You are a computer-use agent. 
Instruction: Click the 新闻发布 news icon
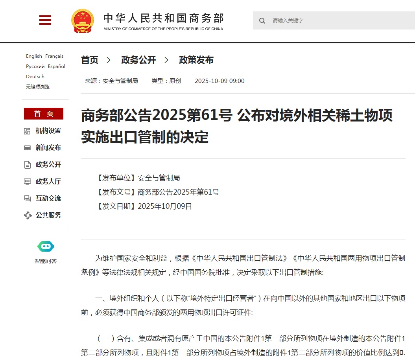tap(27, 148)
